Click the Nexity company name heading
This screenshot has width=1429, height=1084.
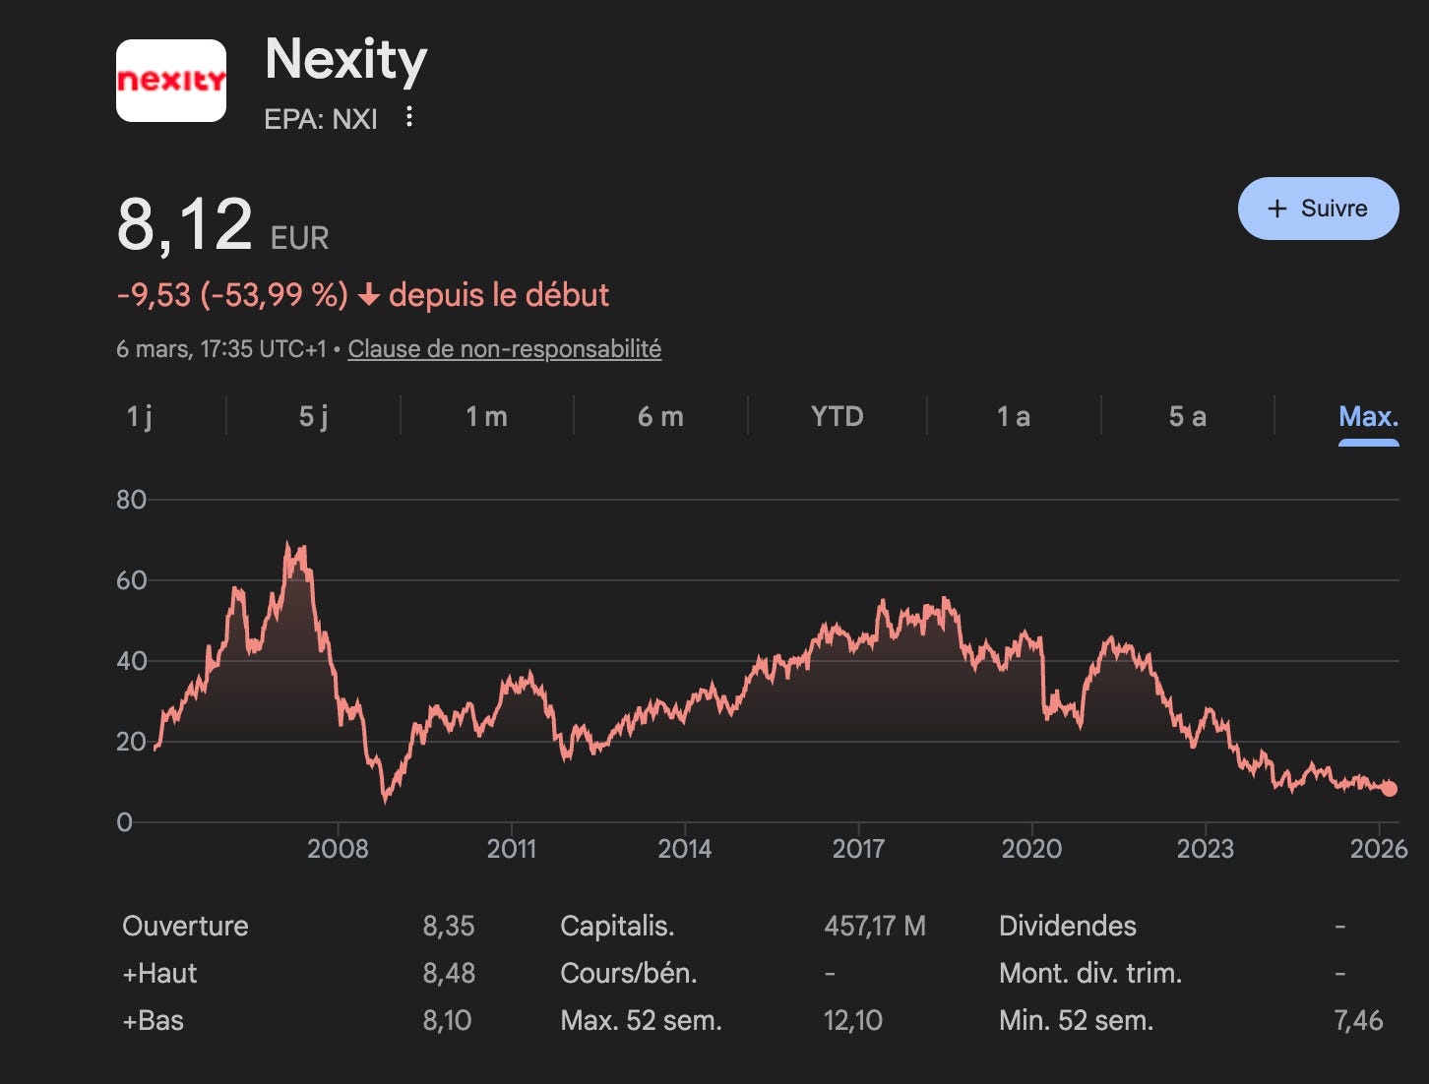click(x=345, y=60)
